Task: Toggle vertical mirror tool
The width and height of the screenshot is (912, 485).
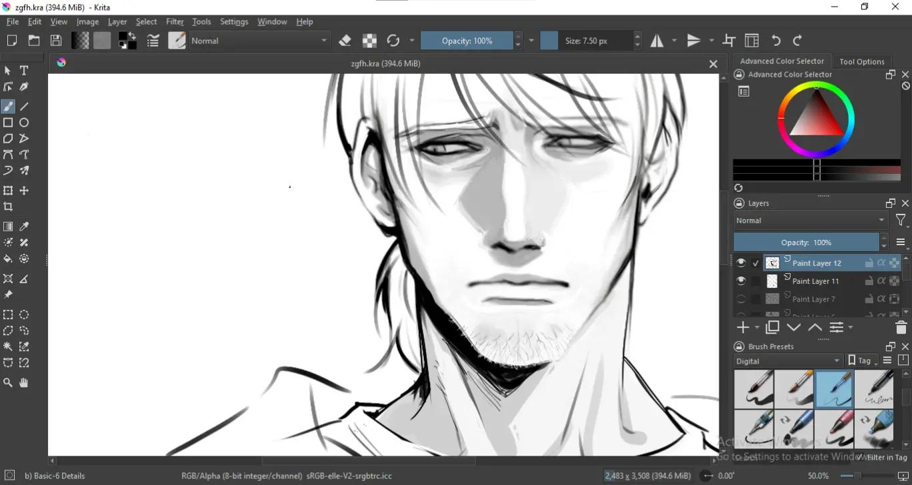Action: coord(695,41)
